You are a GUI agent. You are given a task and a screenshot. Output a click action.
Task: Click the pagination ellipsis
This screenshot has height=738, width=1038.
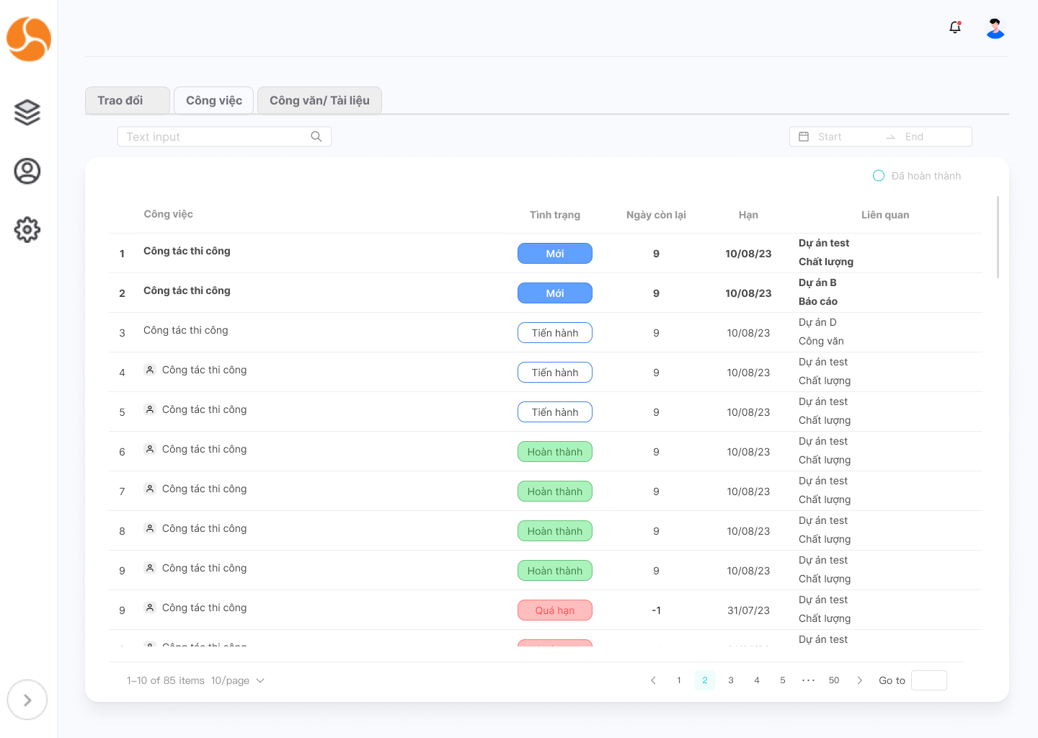point(809,680)
